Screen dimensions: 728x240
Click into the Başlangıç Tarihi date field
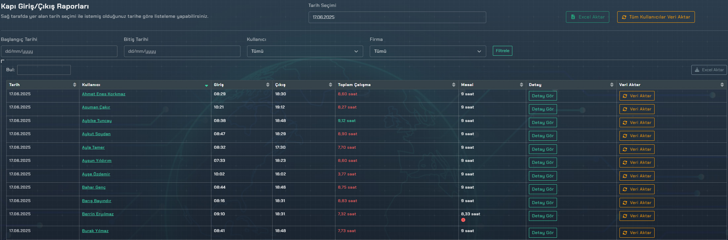pyautogui.click(x=59, y=51)
